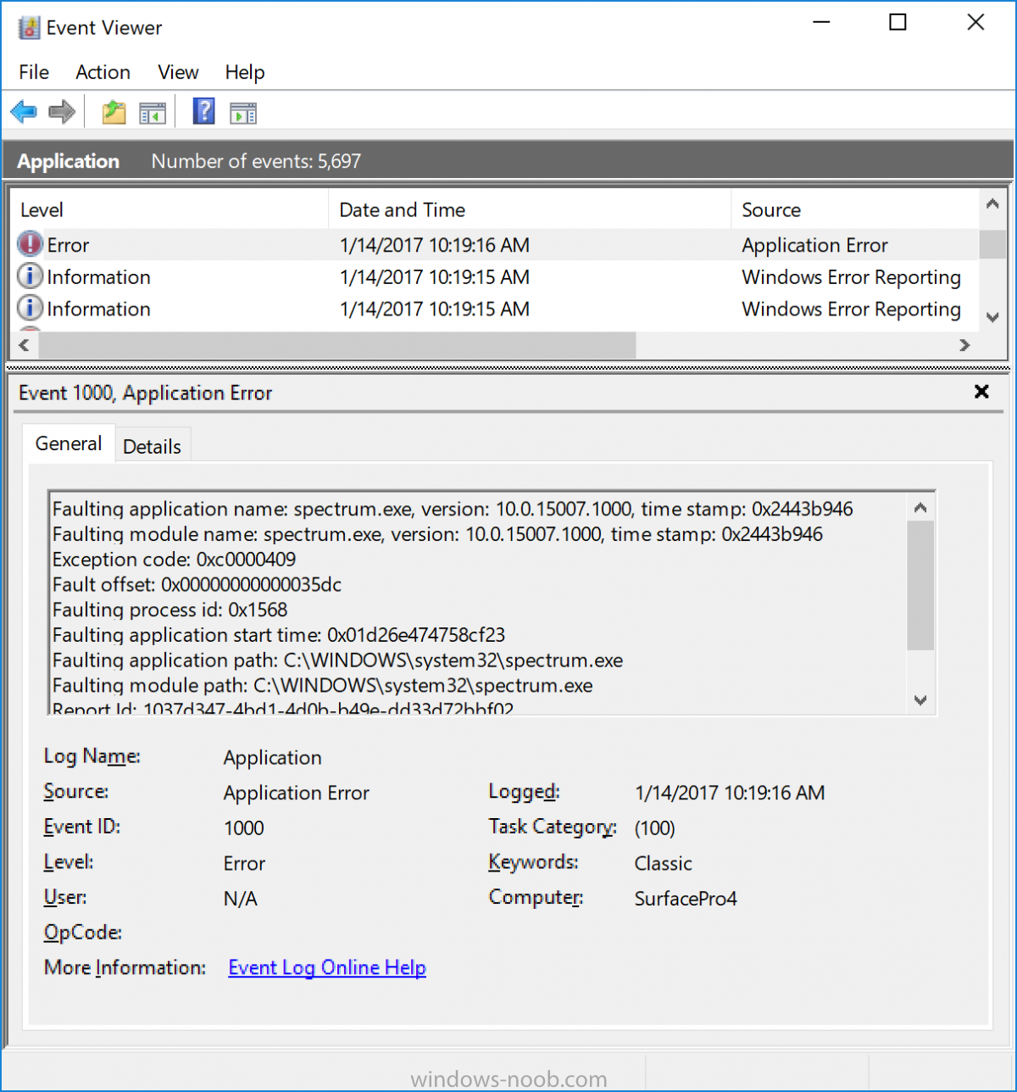1017x1092 pixels.
Task: Click event list horizontal scroll left arrow
Action: [24, 344]
